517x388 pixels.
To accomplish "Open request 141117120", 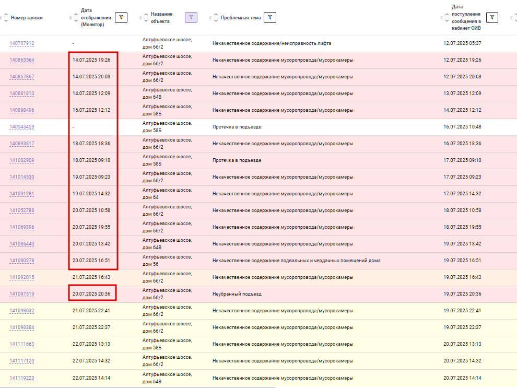I will pyautogui.click(x=22, y=361).
